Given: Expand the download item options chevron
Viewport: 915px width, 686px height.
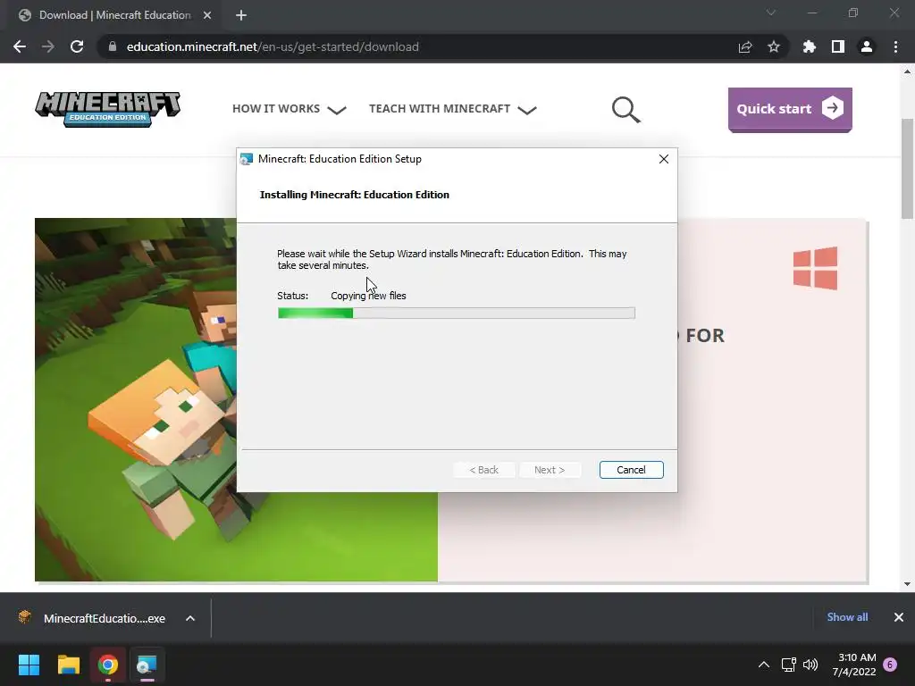Looking at the screenshot, I should coord(190,618).
